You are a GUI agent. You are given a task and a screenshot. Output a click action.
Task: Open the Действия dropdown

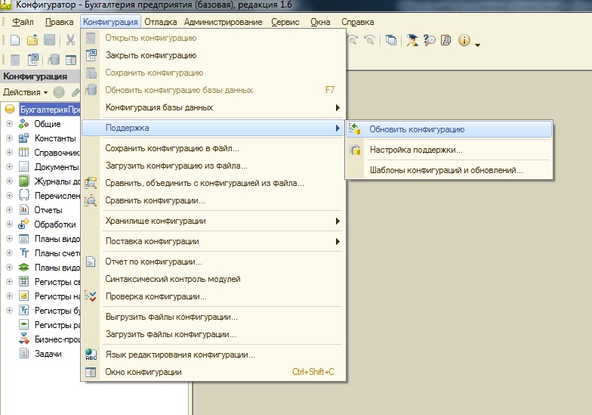click(x=26, y=92)
